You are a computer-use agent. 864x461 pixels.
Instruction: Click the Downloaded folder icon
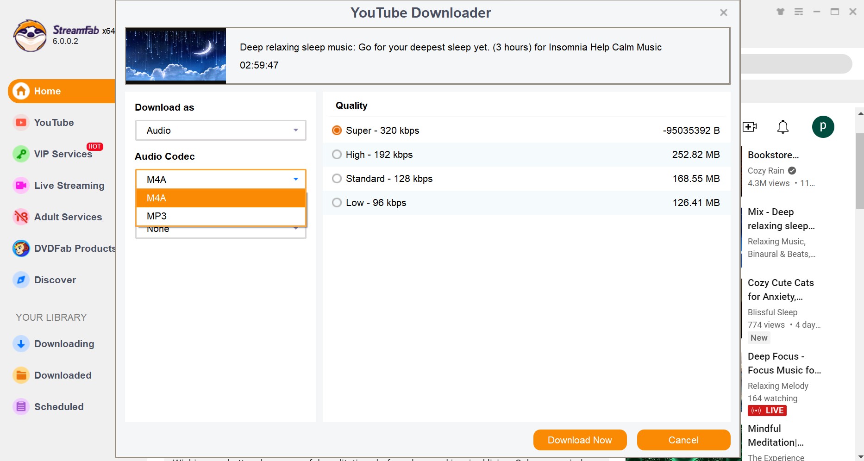pos(21,375)
